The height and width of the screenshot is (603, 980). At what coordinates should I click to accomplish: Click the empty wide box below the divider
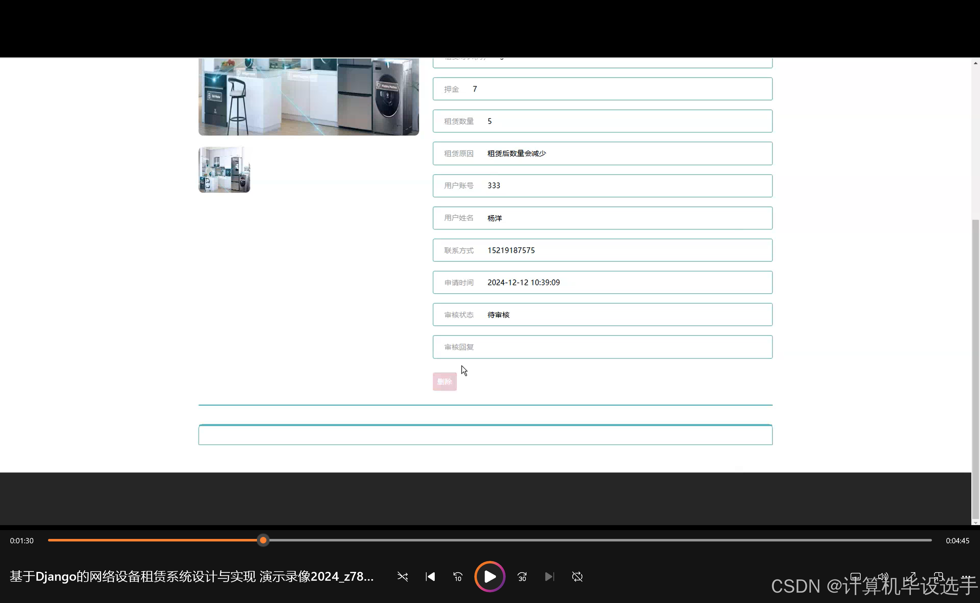click(x=485, y=435)
